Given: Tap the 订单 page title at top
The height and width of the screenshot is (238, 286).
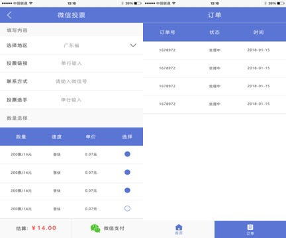Looking at the screenshot, I should [x=215, y=15].
